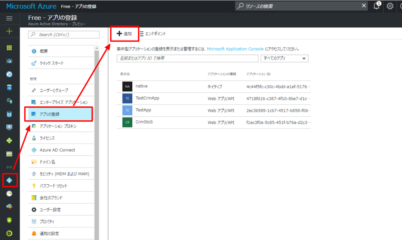Open settings gear in top bar

pos(390,6)
